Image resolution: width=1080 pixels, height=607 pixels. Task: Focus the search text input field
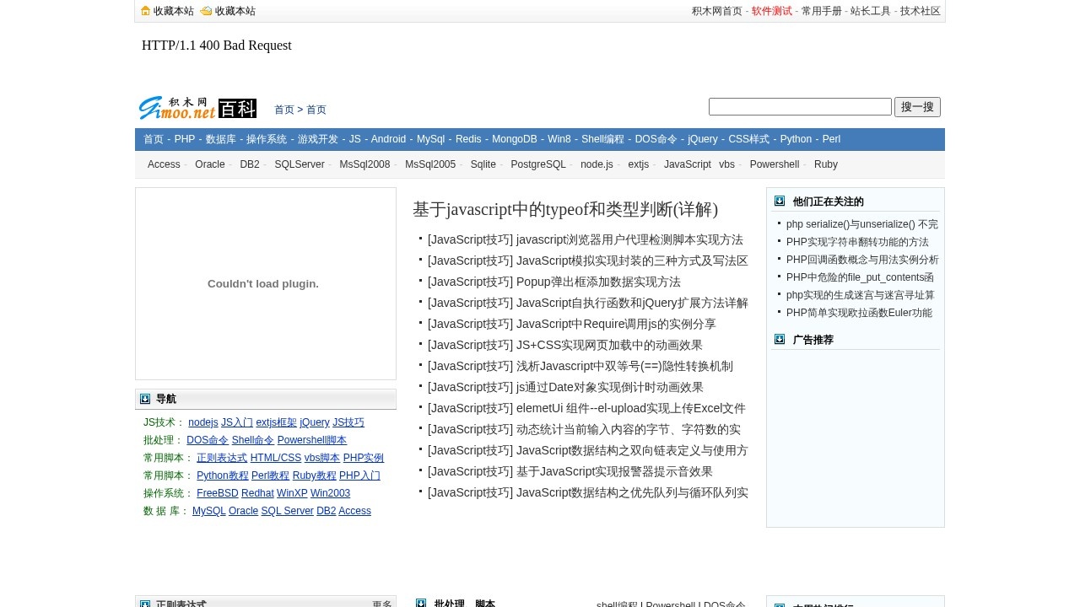point(800,107)
